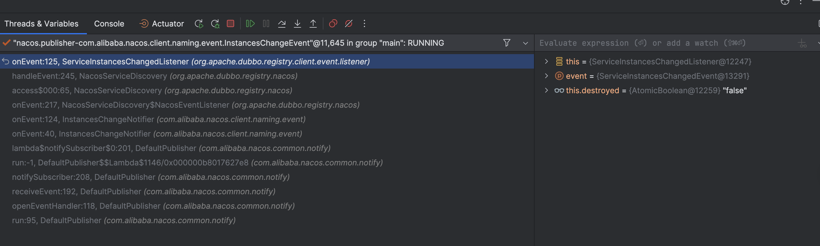This screenshot has width=820, height=246.
Task: Expand the 'event' variable node
Action: click(546, 76)
